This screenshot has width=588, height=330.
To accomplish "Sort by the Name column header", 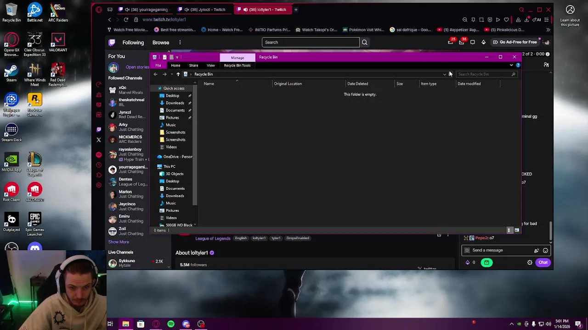I will click(x=209, y=84).
